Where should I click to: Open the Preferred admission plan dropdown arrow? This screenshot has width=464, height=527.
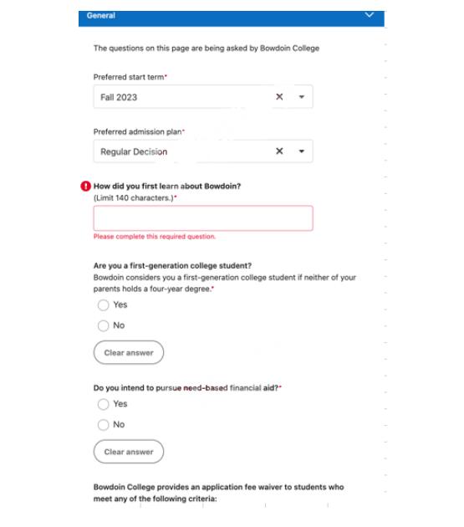pyautogui.click(x=302, y=151)
